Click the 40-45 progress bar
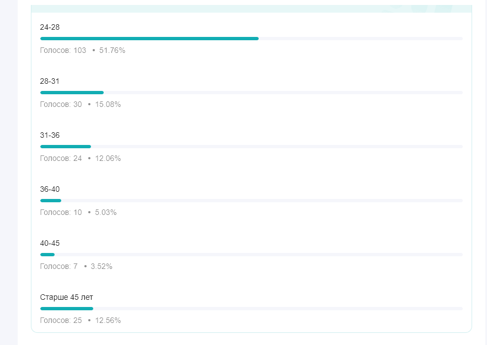This screenshot has height=345, width=487. point(251,255)
